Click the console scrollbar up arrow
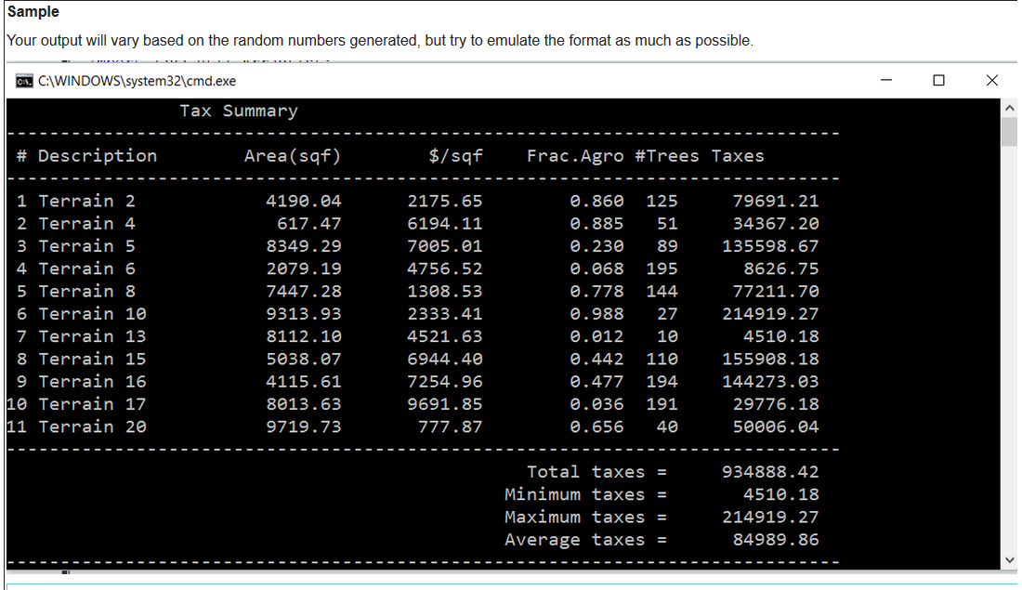The image size is (1022, 590). pos(1010,108)
